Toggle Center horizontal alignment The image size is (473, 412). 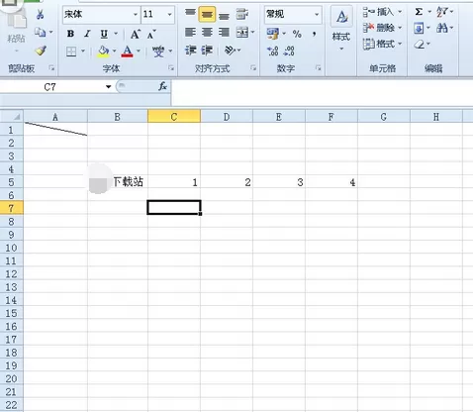207,33
